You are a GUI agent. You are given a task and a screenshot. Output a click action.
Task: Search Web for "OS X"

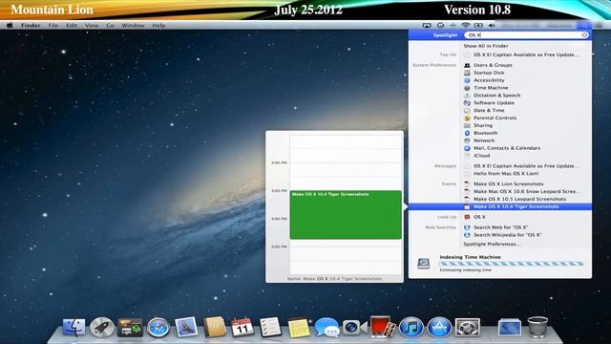click(500, 227)
